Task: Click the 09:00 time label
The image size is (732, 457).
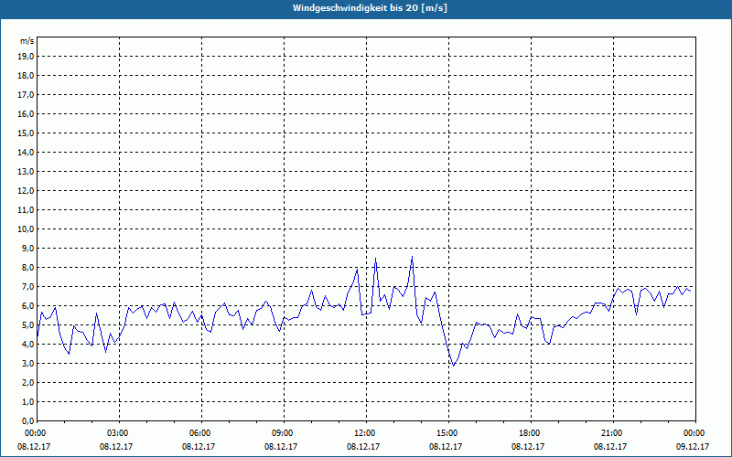Action: pyautogui.click(x=284, y=433)
